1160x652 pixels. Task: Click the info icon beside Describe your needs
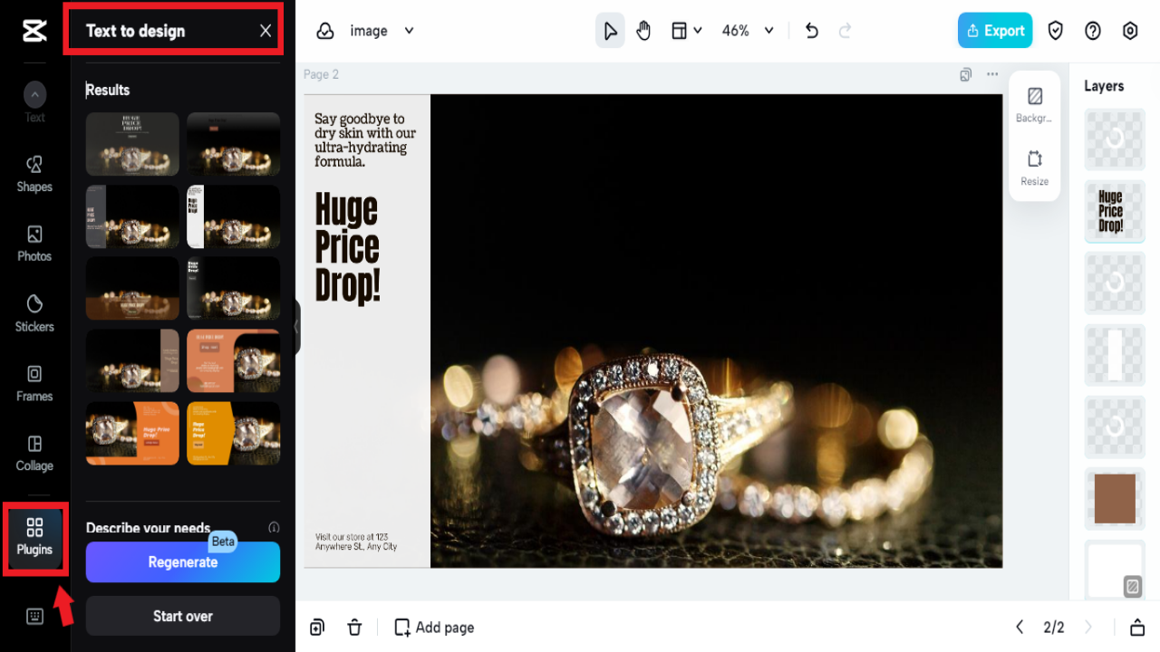pyautogui.click(x=274, y=527)
